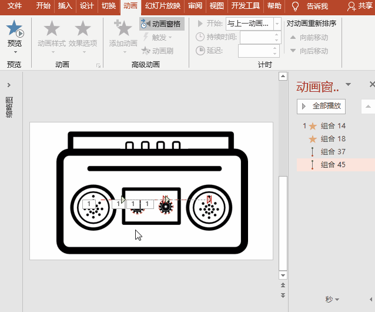Image resolution: width=375 pixels, height=312 pixels.
Task: Click the timeline scroll left arrow
Action: 371,299
